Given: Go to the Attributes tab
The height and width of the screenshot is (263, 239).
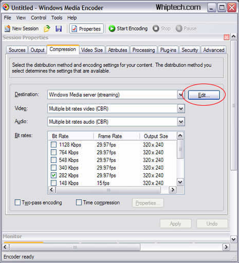Looking at the screenshot, I should tap(118, 50).
